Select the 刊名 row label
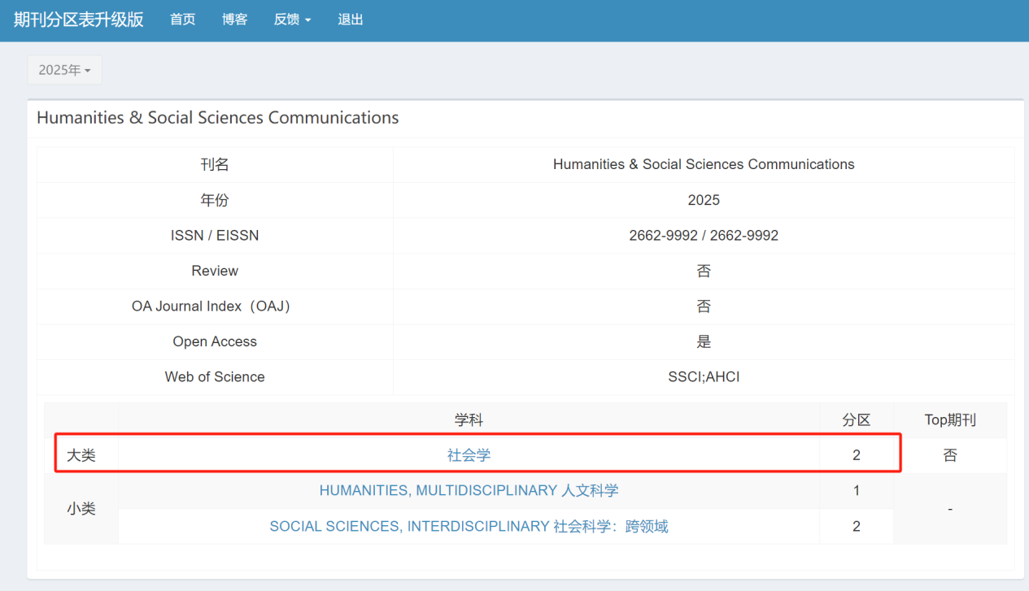This screenshot has height=591, width=1029. click(x=215, y=164)
